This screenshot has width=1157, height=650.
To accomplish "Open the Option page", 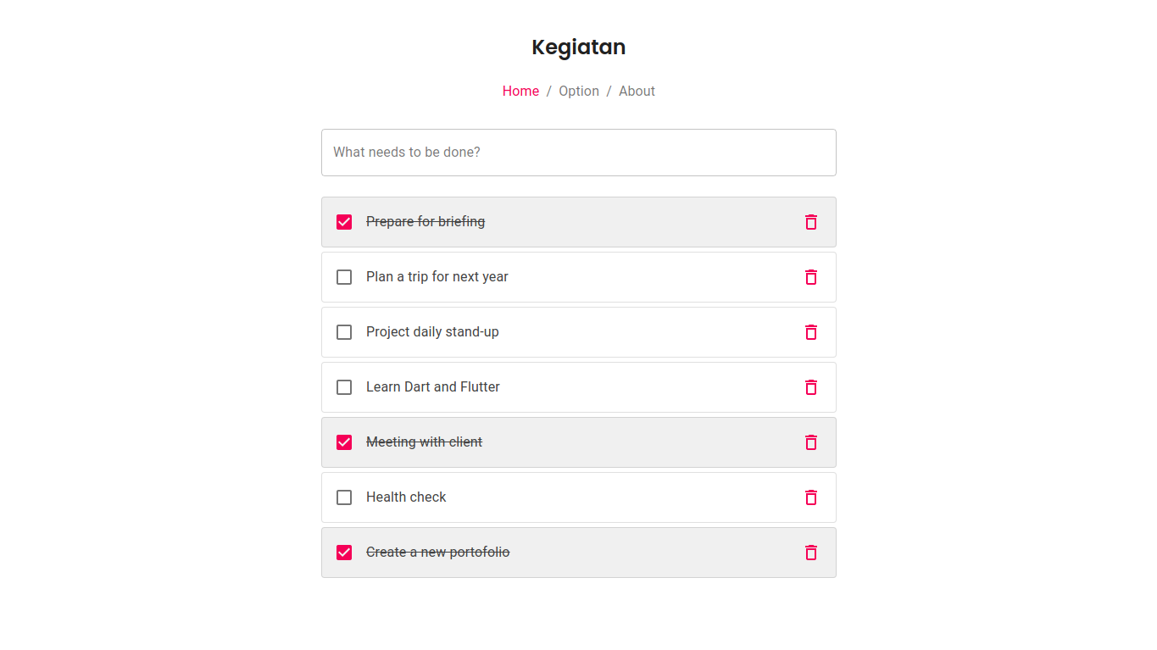I will (x=579, y=91).
